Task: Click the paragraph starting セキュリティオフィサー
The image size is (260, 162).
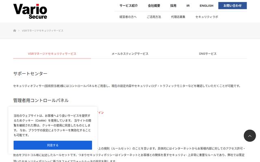Action: coord(127,86)
